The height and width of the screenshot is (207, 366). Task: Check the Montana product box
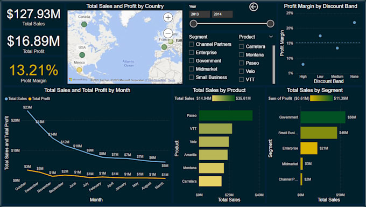point(241,55)
